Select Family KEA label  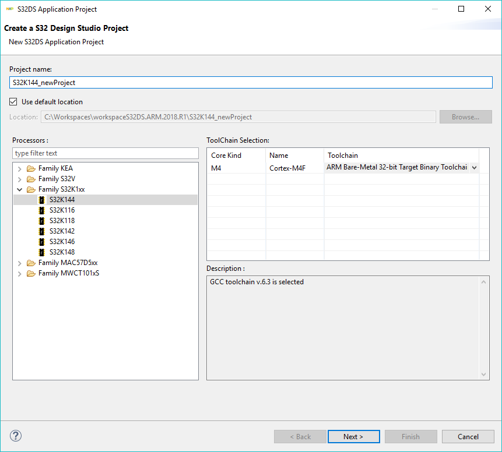pos(56,168)
